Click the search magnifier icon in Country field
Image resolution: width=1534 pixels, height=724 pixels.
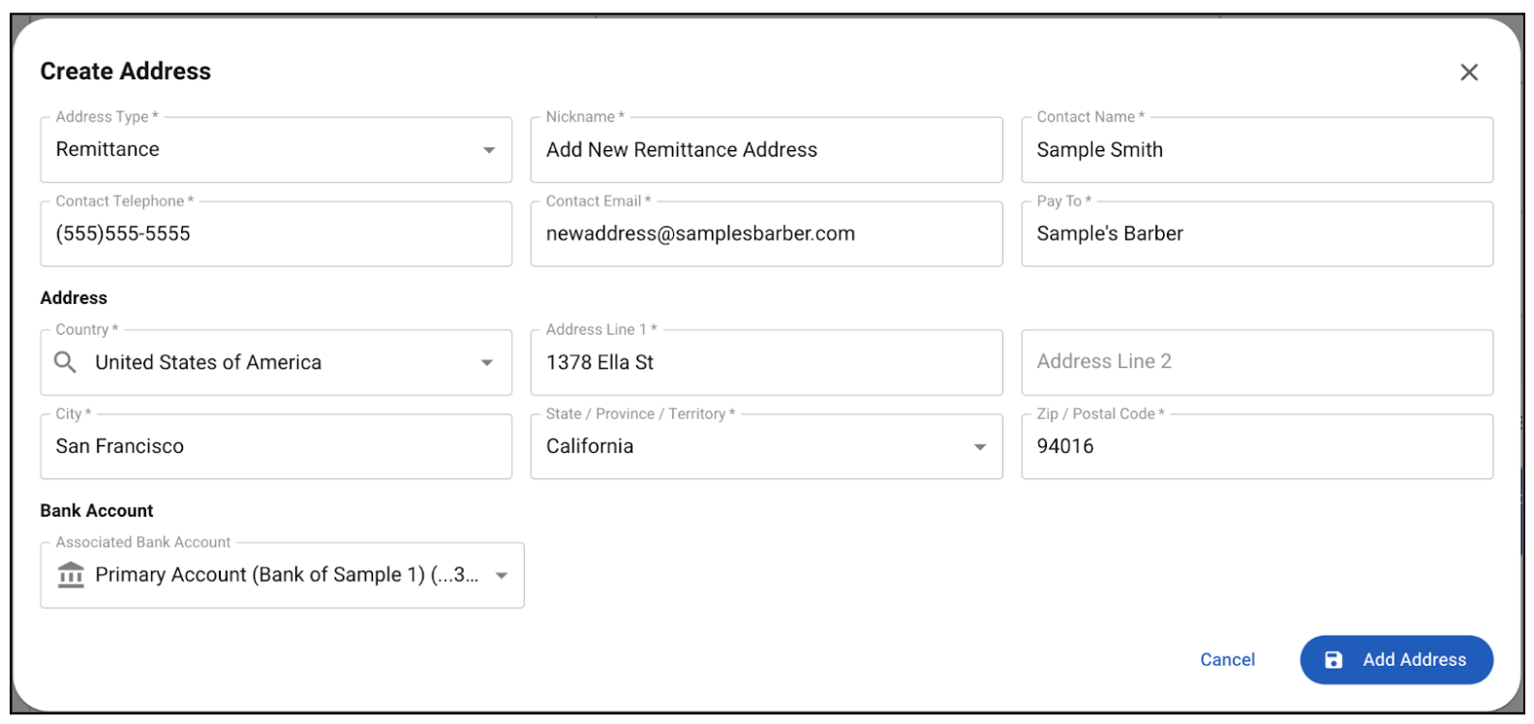65,362
